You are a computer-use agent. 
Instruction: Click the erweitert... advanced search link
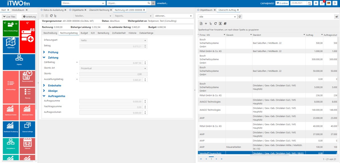[162, 3]
